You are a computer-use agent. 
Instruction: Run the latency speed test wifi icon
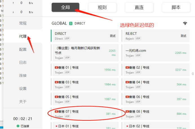coord(185,23)
